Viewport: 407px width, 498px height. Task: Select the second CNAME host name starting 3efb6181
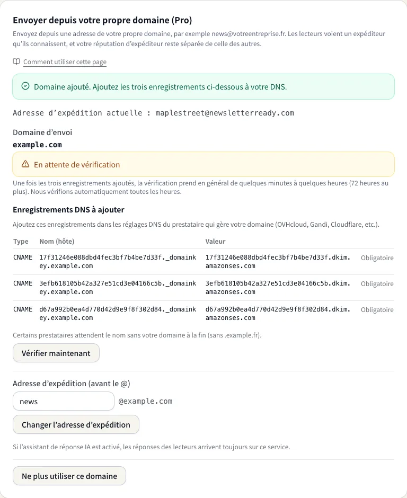tap(118, 288)
